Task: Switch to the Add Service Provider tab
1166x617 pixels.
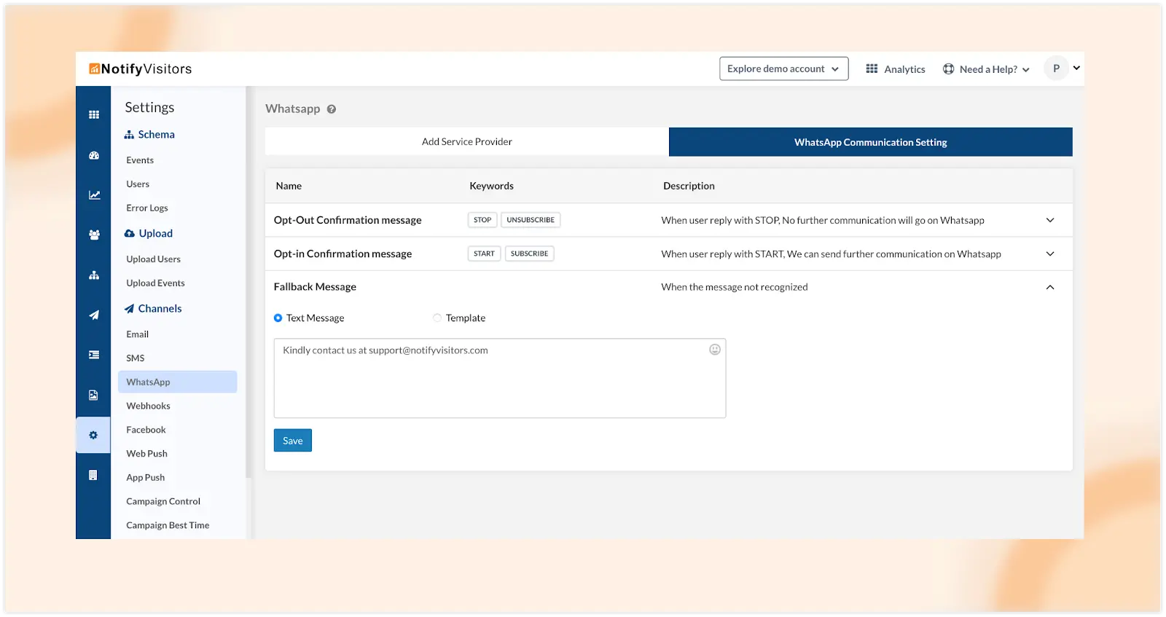Action: 466,142
